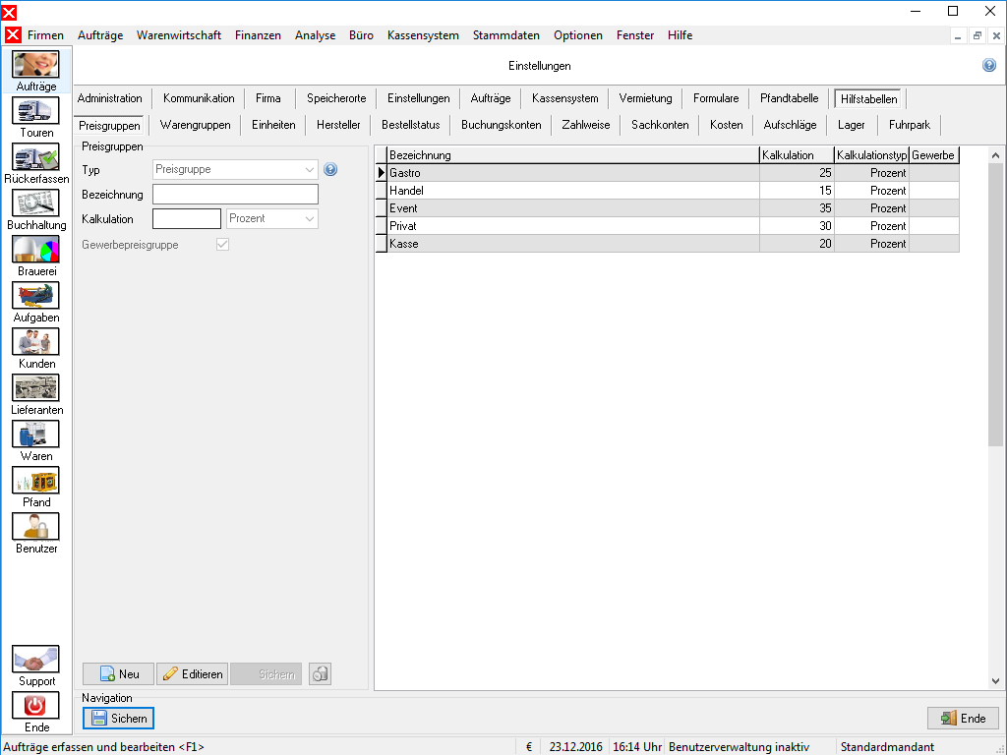
Task: Click the red X application icon in menu bar
Action: [x=12, y=35]
